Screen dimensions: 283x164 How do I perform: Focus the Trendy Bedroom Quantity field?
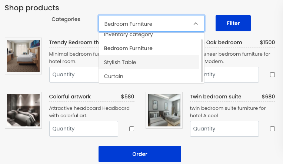coord(74,74)
